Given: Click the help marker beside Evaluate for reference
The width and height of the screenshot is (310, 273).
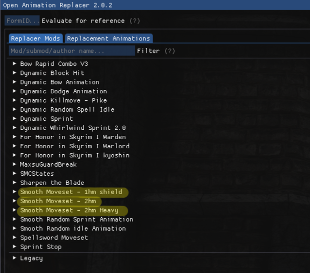Looking at the screenshot, I should click(x=134, y=21).
